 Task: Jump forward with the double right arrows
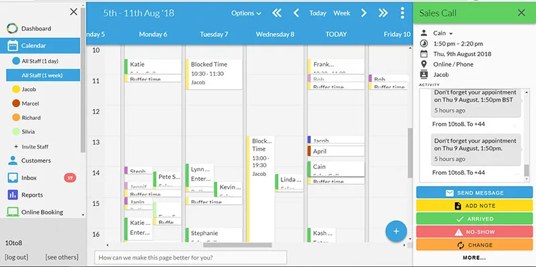pyautogui.click(x=383, y=13)
